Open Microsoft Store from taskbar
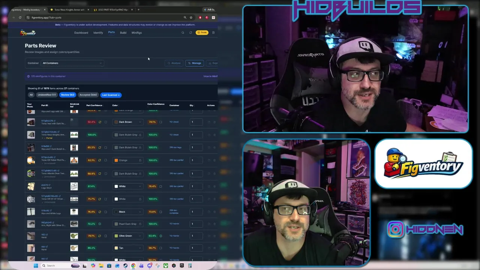 pos(109,265)
